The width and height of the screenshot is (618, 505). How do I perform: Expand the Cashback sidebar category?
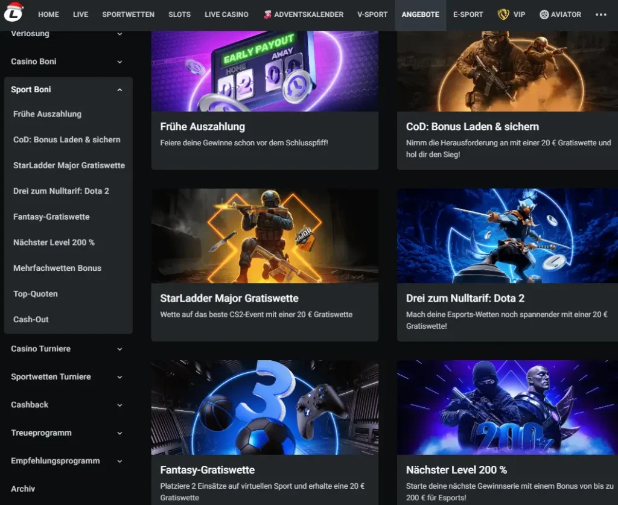tap(119, 405)
